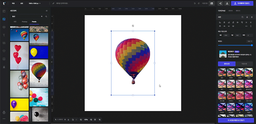Click the magnifier icon in search field

click(x=46, y=16)
